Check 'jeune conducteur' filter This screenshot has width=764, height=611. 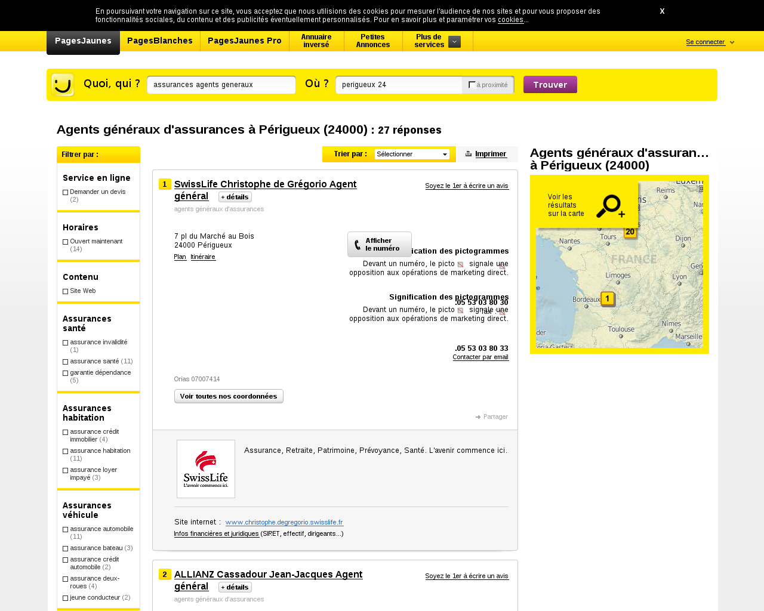[66, 598]
